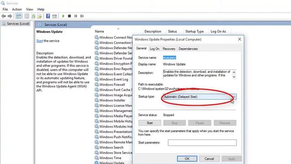Select Windows Event Log service row
This screenshot has width=291, height=164.
click(x=114, y=79)
